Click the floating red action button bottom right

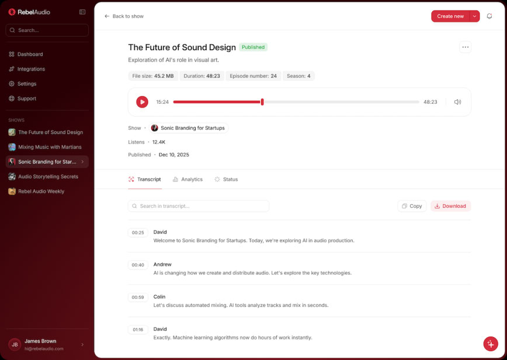pyautogui.click(x=490, y=344)
